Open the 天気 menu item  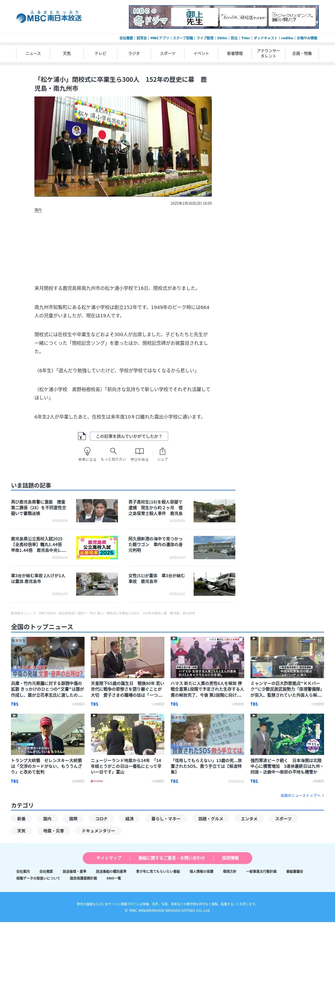[x=67, y=54]
